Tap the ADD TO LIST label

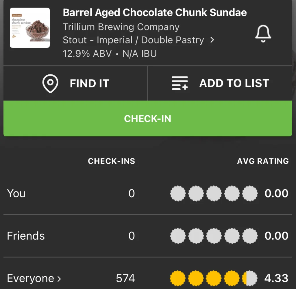[234, 83]
